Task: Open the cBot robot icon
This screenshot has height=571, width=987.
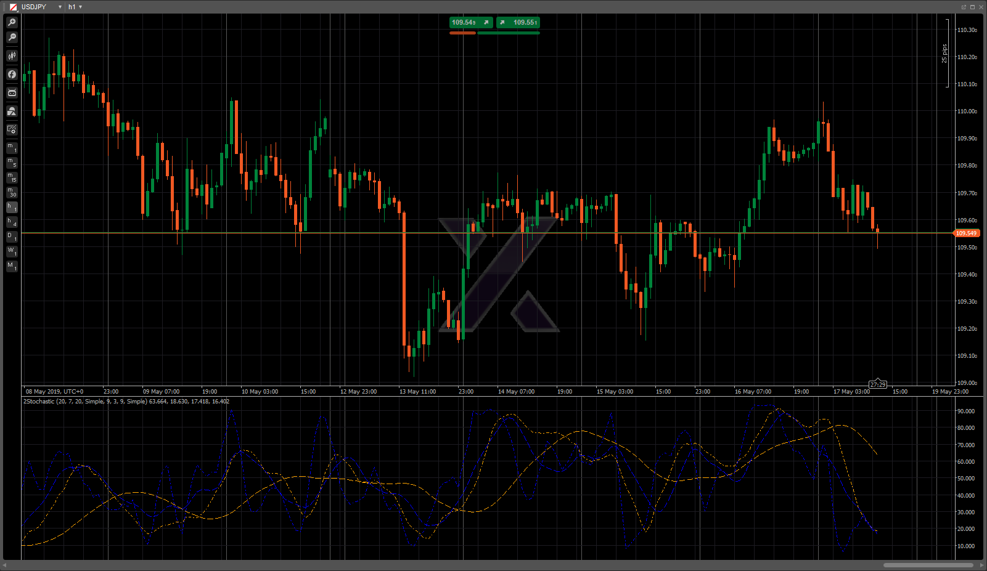Action: point(12,93)
